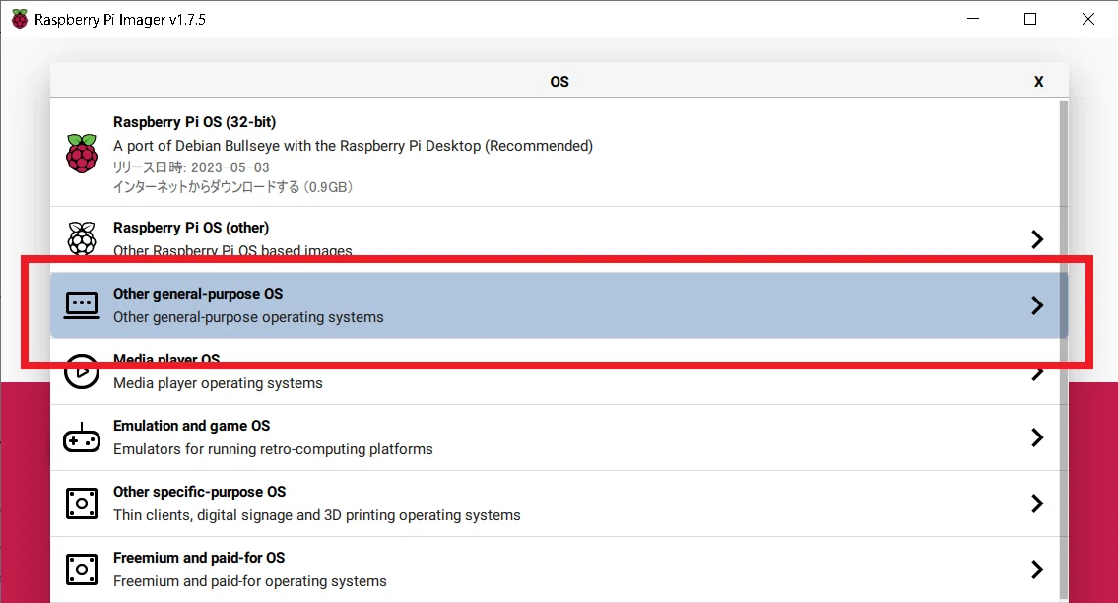The image size is (1118, 603).
Task: Click the OS dialog header title
Action: (x=559, y=82)
